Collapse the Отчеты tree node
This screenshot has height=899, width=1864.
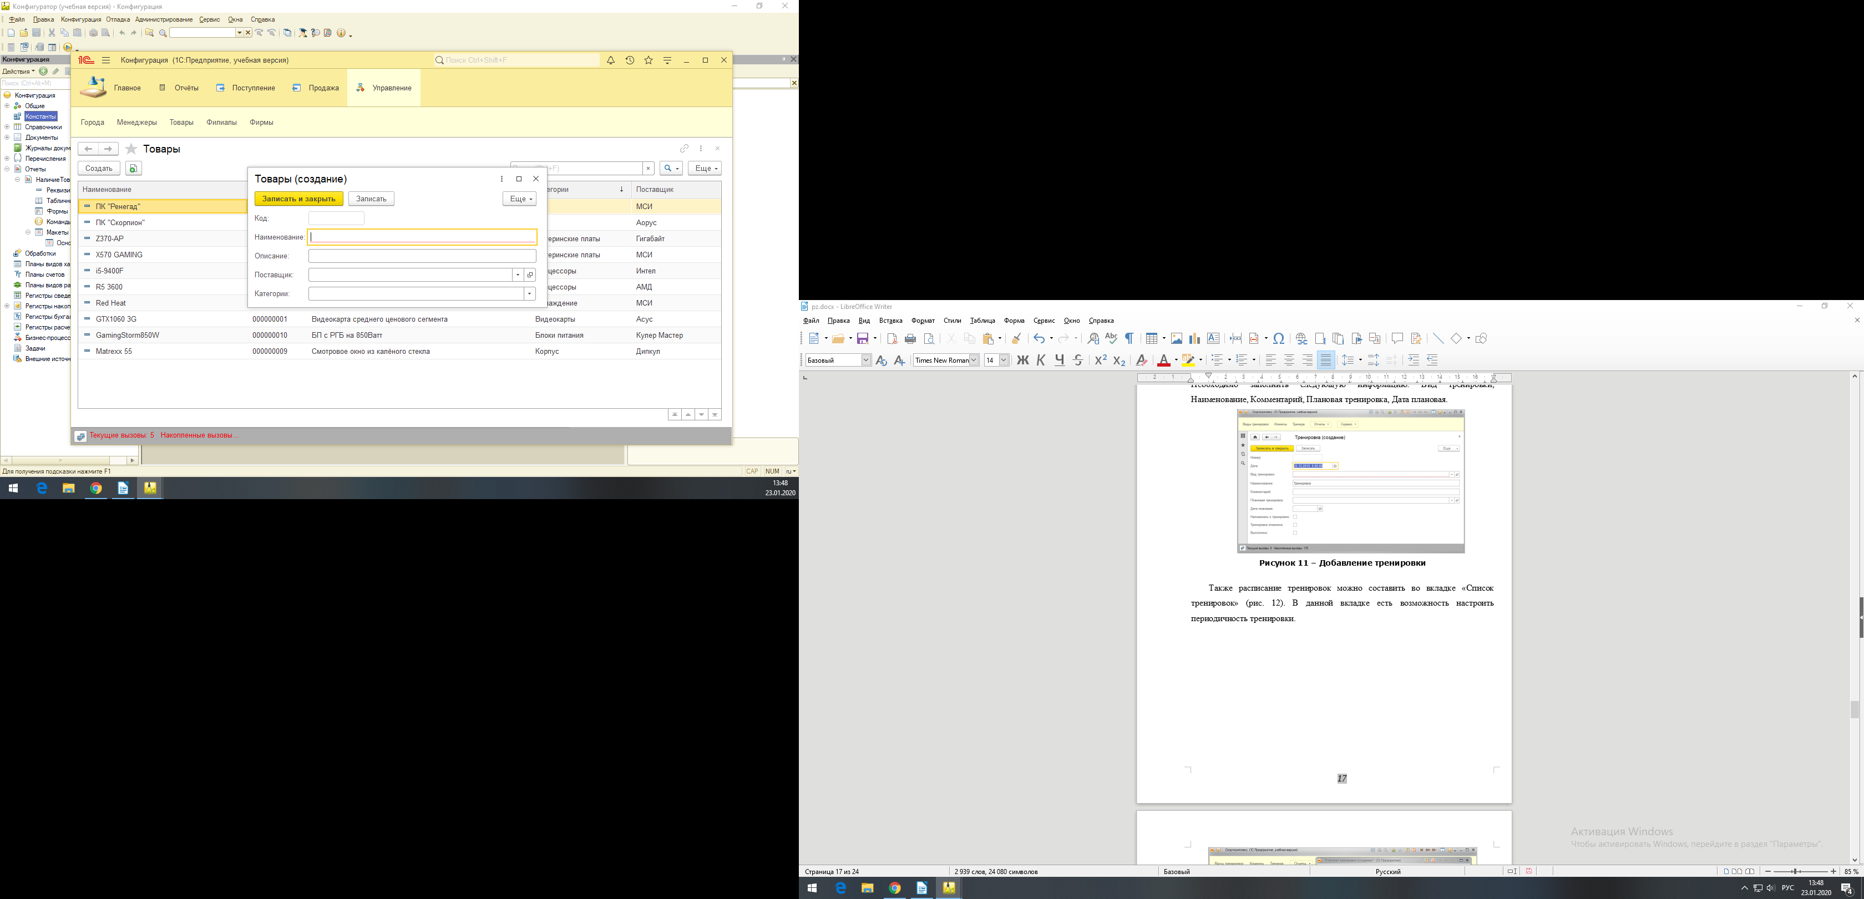[x=7, y=169]
